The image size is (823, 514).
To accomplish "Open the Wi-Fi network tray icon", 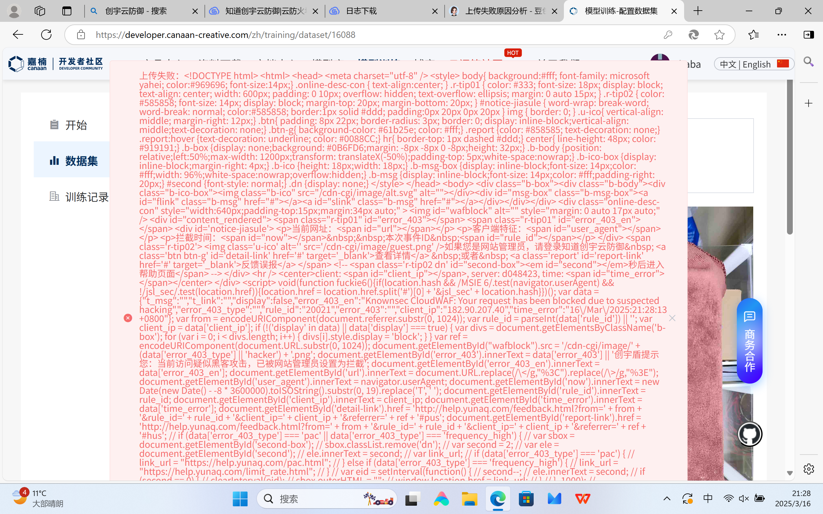I will pos(728,499).
